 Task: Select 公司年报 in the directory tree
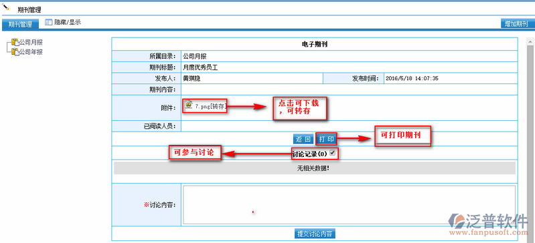(x=31, y=52)
